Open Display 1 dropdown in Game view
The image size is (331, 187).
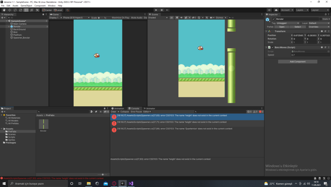[x=56, y=18]
